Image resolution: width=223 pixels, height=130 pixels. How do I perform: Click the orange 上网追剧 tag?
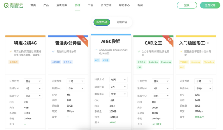tap(14, 62)
